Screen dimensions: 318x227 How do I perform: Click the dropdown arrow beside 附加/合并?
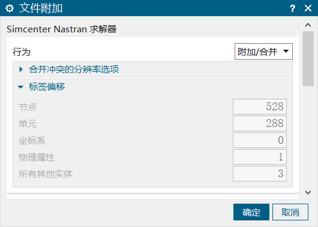286,52
